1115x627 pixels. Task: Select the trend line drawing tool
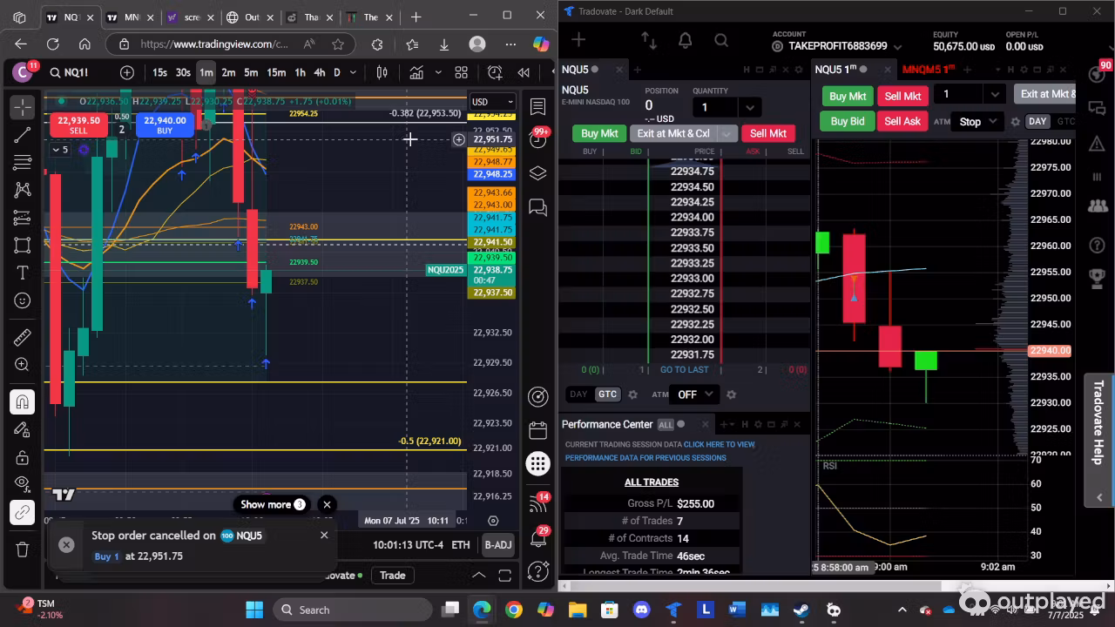point(23,135)
